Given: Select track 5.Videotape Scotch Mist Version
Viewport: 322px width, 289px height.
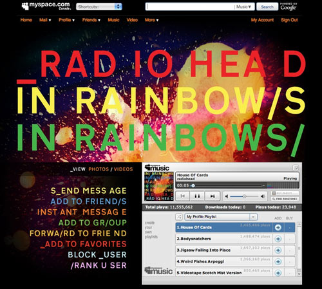Looking at the screenshot, I should click(224, 272).
